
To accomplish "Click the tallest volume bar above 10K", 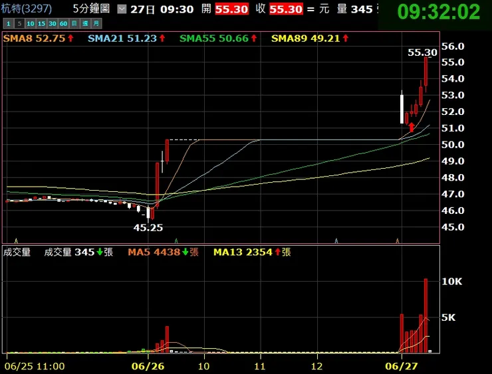I will (x=426, y=316).
